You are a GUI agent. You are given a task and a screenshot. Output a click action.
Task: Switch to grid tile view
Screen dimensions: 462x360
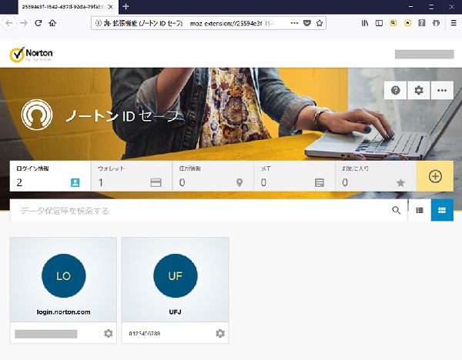coord(442,210)
